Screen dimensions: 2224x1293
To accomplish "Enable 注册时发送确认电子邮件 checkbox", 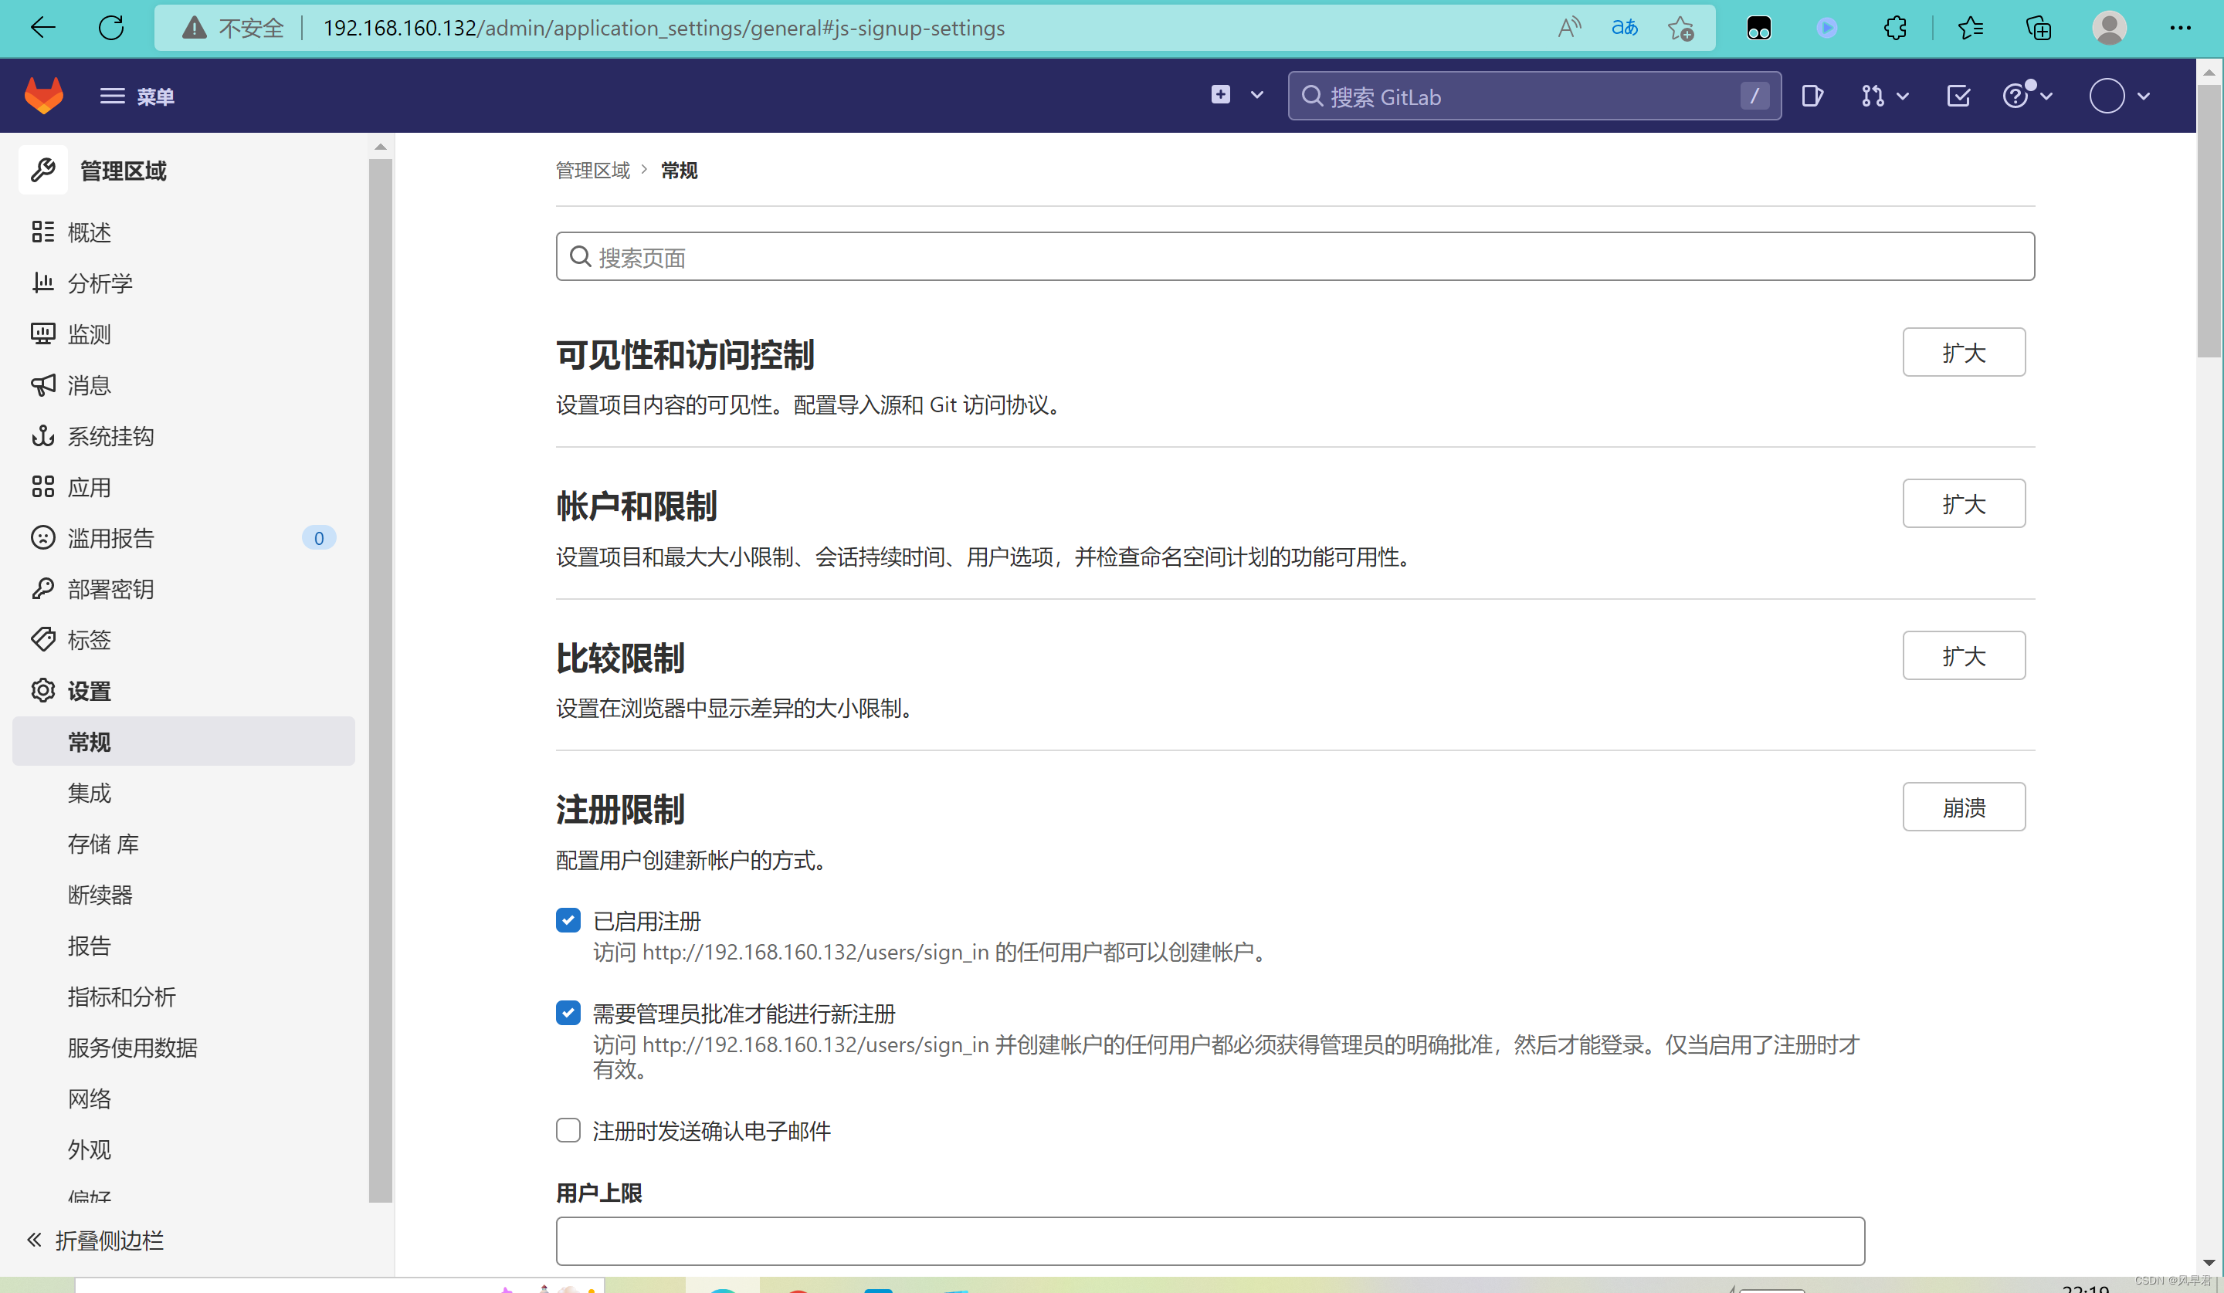I will (x=568, y=1130).
